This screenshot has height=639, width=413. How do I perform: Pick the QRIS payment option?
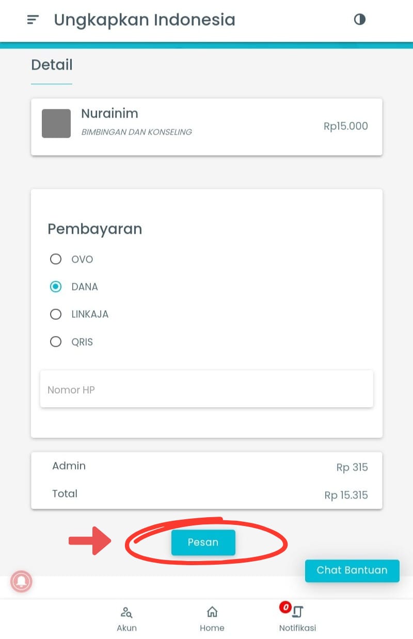point(56,342)
